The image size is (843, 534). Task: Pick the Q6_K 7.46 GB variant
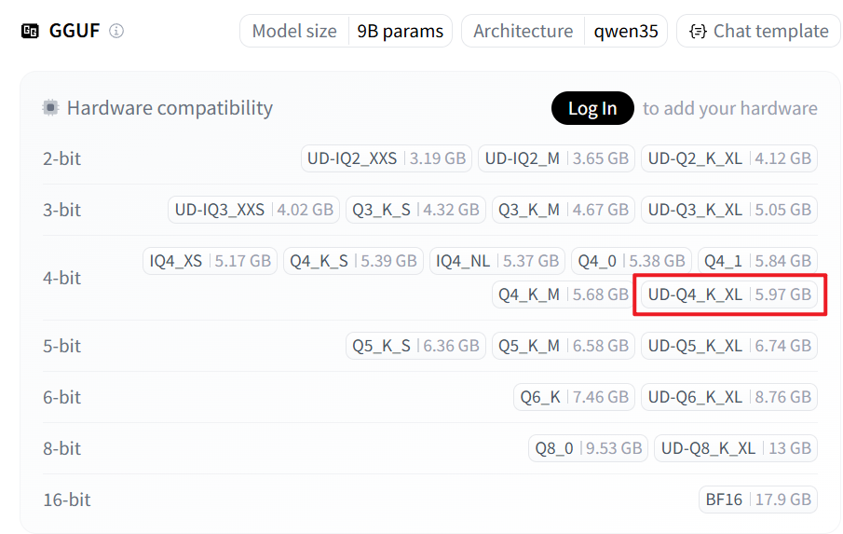[573, 397]
